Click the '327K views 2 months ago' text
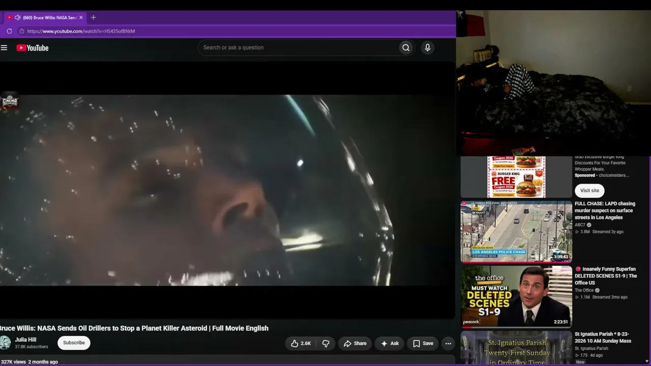This screenshot has width=651, height=366. point(29,362)
